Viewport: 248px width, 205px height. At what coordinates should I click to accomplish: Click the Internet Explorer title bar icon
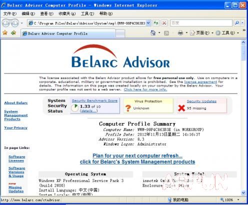(3, 5)
